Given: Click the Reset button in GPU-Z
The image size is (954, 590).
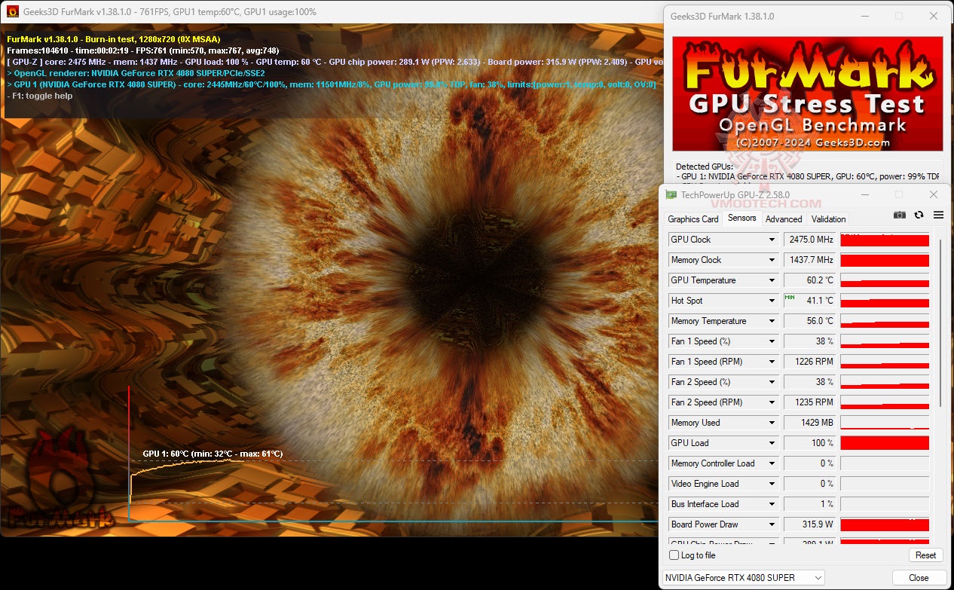Looking at the screenshot, I should tap(925, 555).
